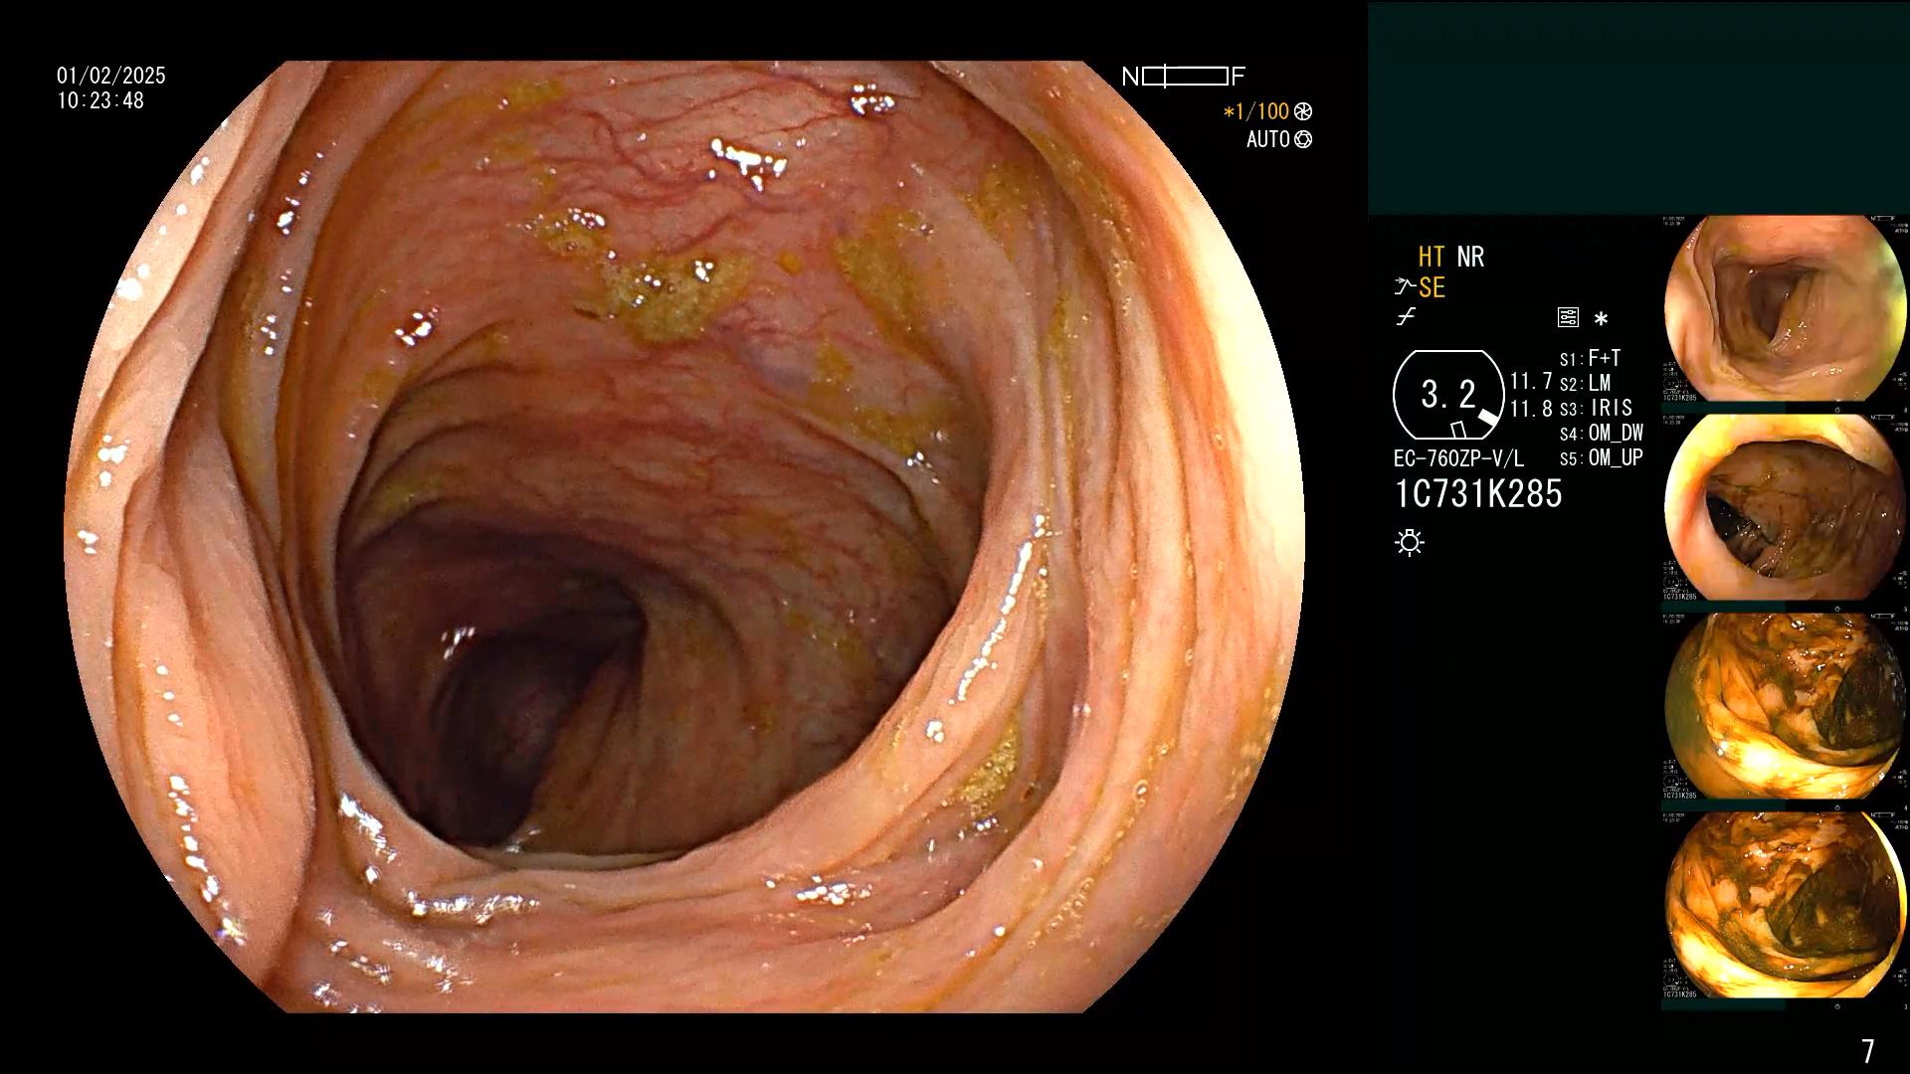Open the bottom captured thumbnail
Image resolution: width=1910 pixels, height=1074 pixels.
1785,905
